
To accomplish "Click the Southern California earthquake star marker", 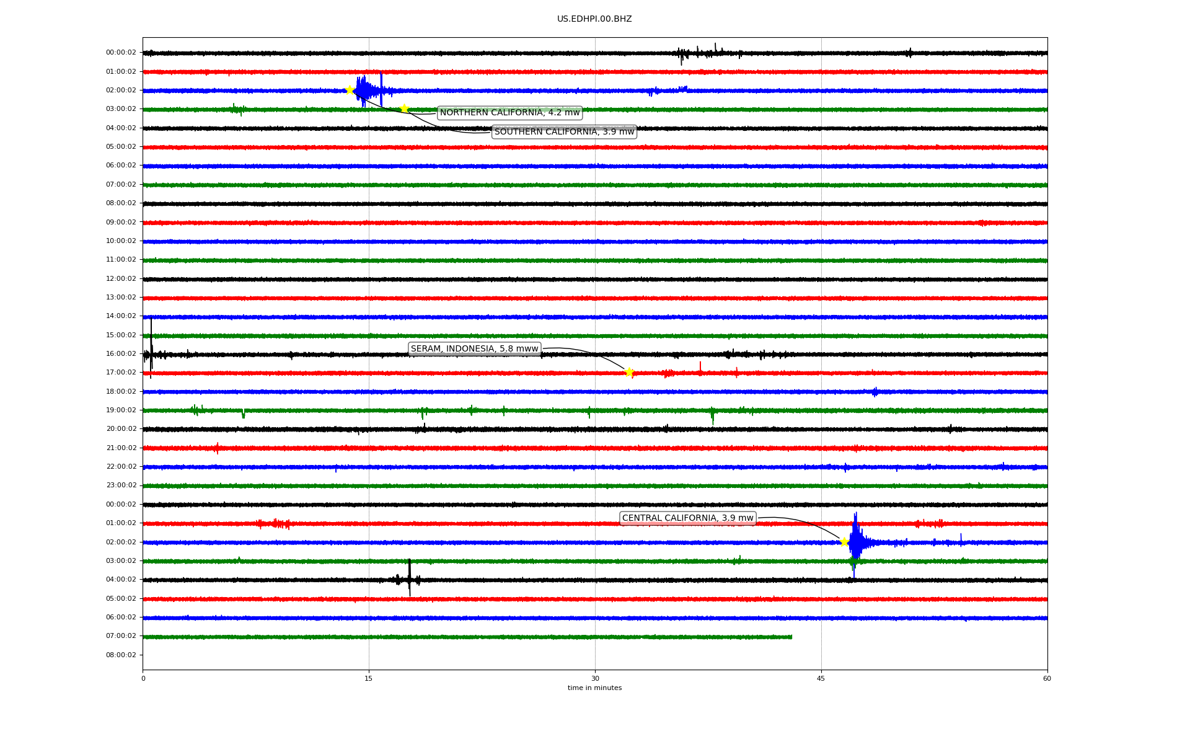I will point(404,108).
